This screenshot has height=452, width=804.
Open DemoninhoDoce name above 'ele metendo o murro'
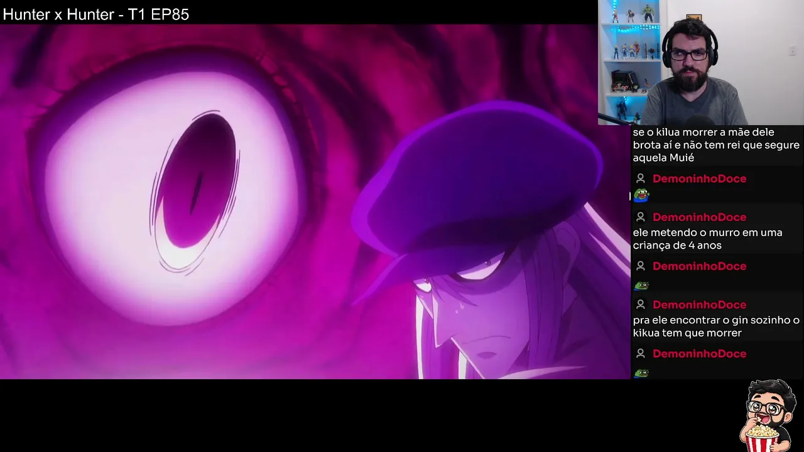point(699,217)
